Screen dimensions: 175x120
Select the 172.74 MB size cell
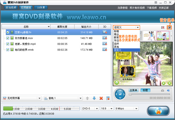[x=86, y=50]
